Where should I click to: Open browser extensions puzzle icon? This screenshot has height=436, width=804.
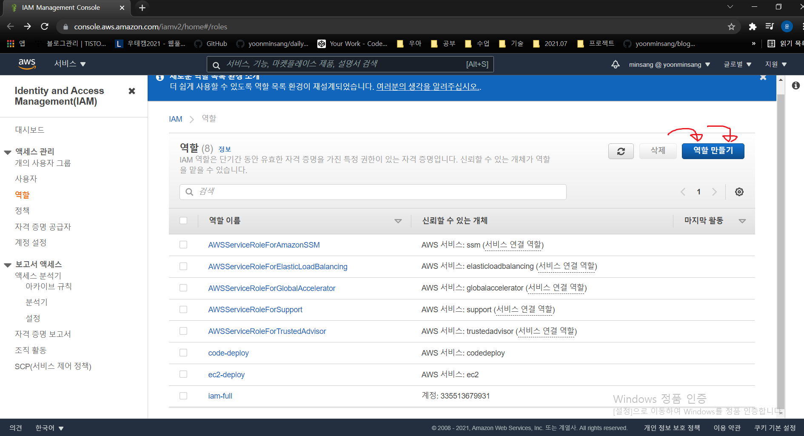pos(753,27)
